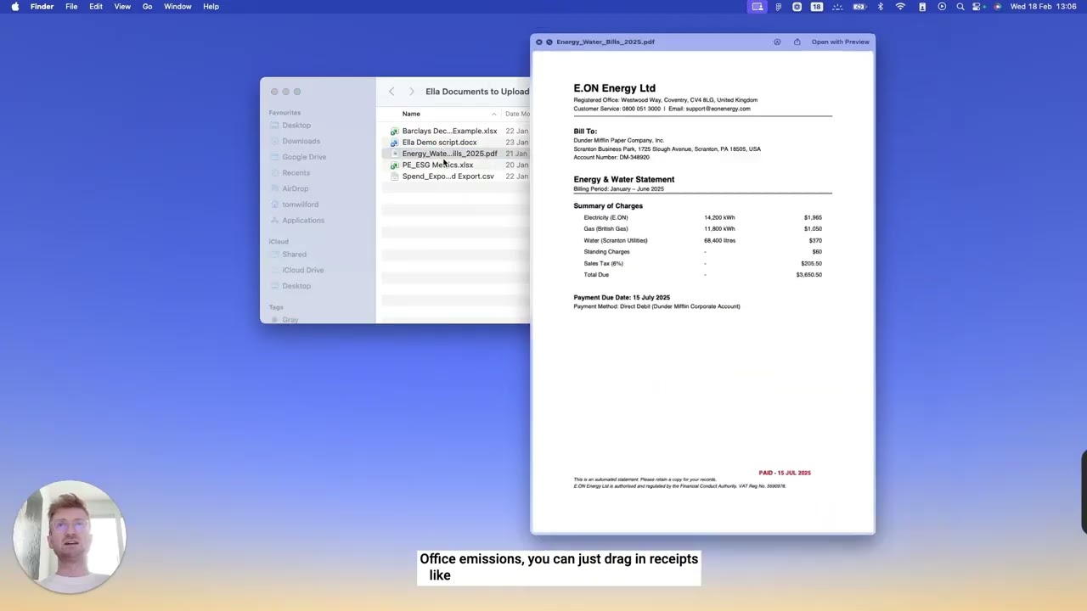This screenshot has height=611, width=1087.
Task: Close the Quick Look preview window
Action: [538, 42]
